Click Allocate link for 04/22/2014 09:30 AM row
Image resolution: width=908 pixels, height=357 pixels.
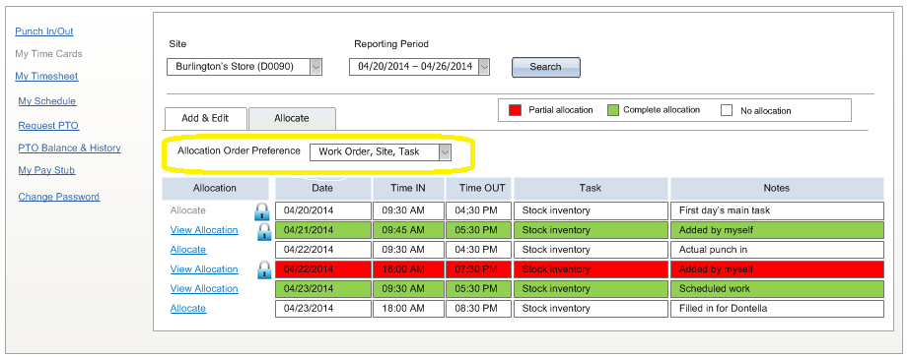point(188,250)
